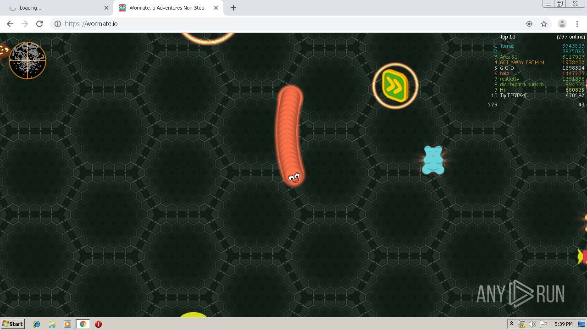The image size is (587, 330).
Task: Open Chrome profile avatar menu
Action: pyautogui.click(x=562, y=24)
